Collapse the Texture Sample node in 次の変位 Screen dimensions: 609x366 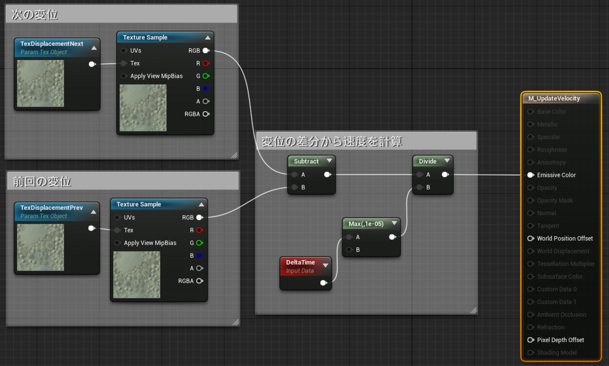(x=208, y=38)
